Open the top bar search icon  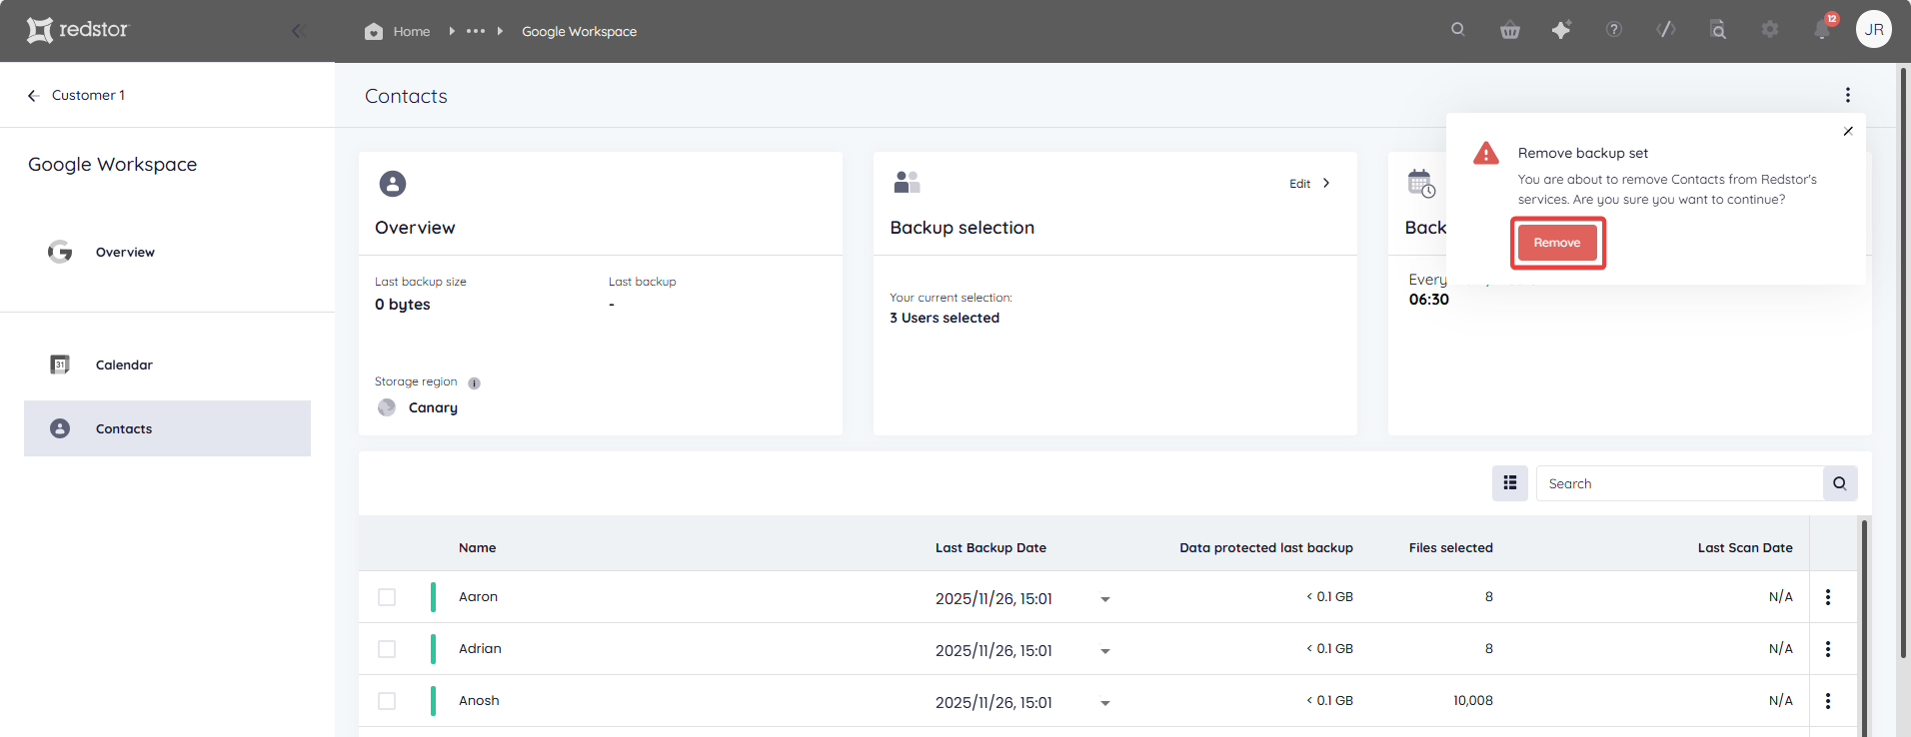coord(1458,30)
